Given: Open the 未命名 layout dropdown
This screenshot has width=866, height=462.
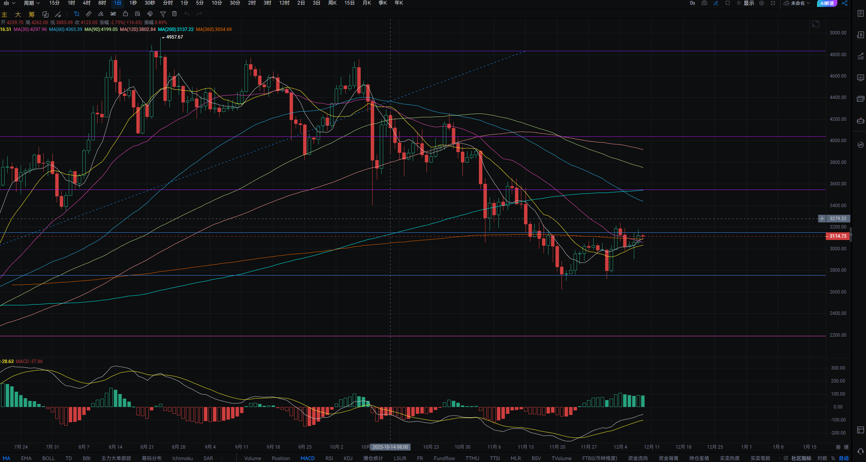Looking at the screenshot, I should pos(797,3).
